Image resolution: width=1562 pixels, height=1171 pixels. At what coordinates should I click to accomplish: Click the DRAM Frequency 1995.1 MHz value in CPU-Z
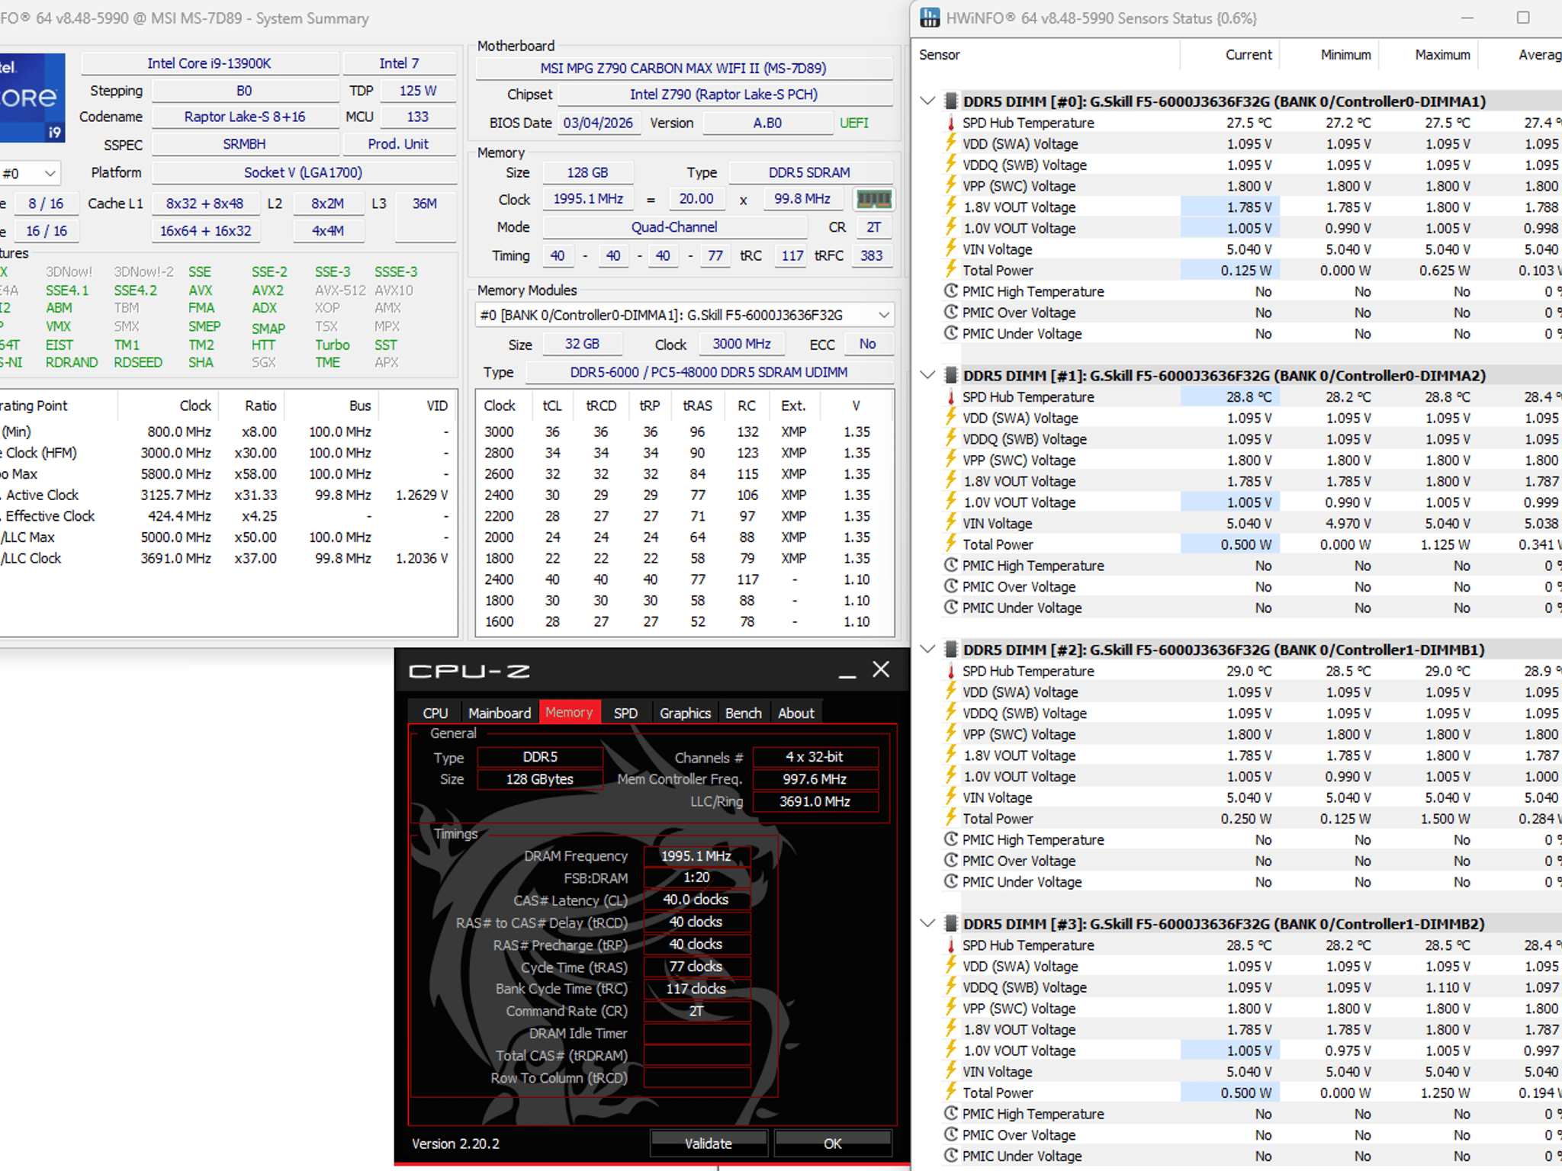point(696,856)
